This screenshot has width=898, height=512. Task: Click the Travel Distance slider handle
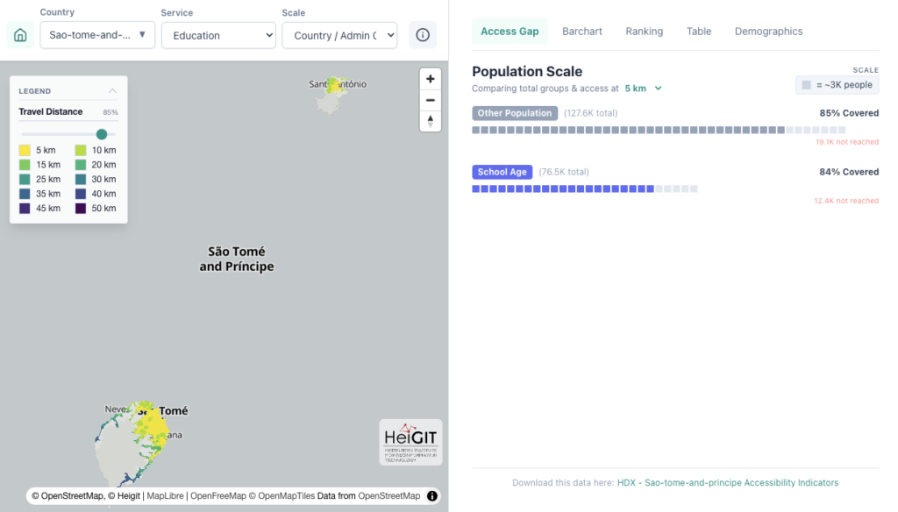[102, 134]
